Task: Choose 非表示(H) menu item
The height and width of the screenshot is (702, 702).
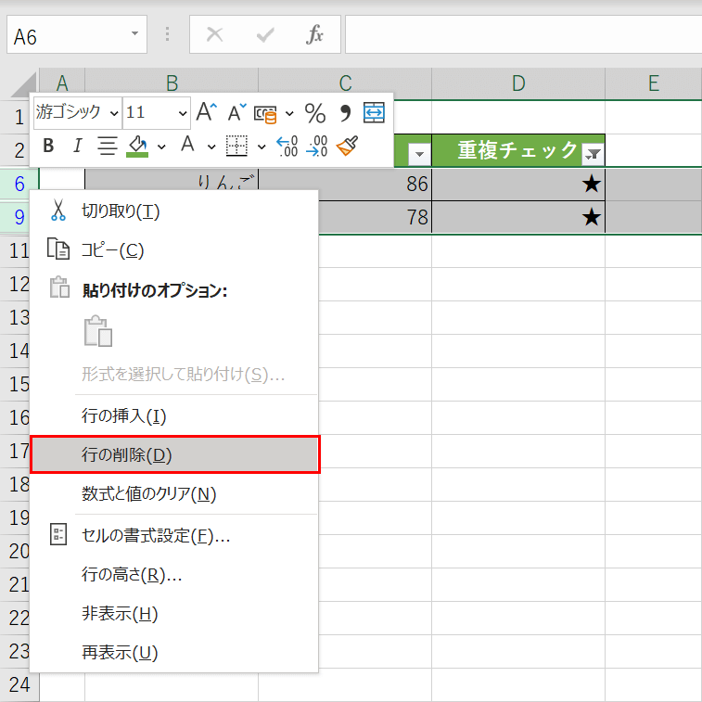Action: [x=174, y=614]
